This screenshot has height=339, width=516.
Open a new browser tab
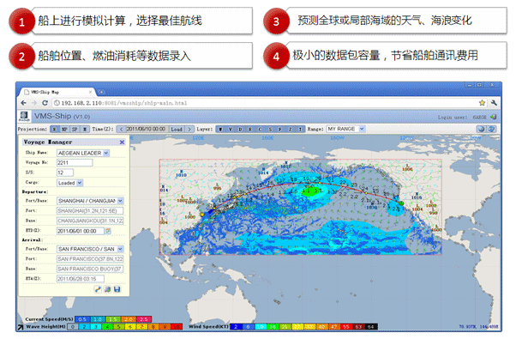pyautogui.click(x=101, y=92)
